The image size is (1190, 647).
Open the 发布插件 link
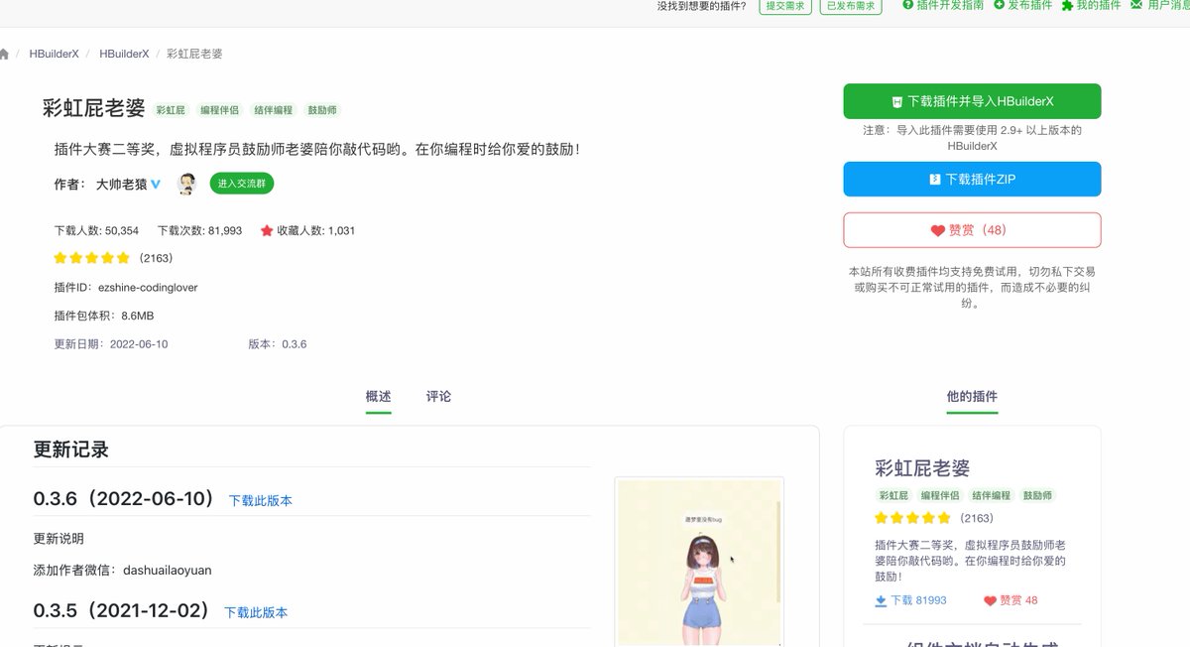tap(1029, 5)
